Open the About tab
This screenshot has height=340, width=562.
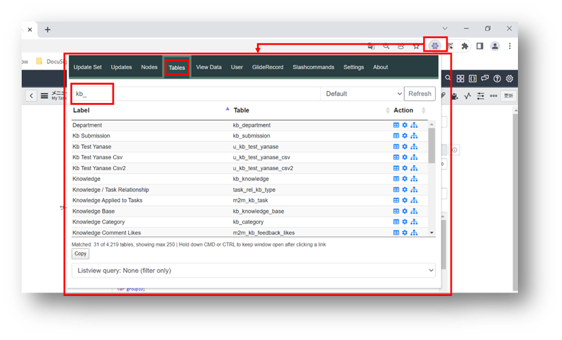380,67
